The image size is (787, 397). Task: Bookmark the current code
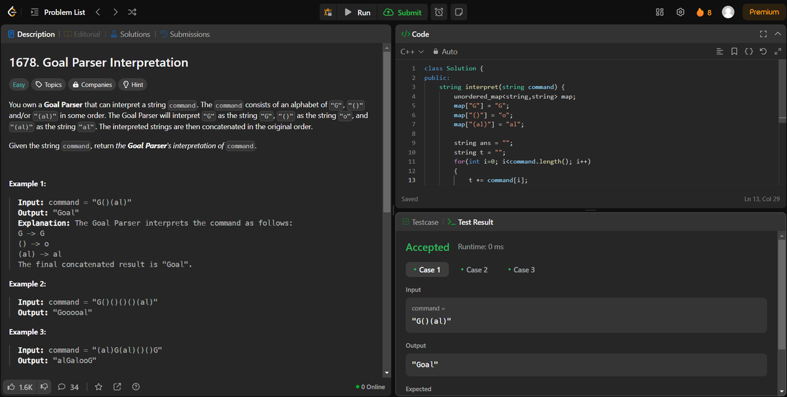coord(734,50)
